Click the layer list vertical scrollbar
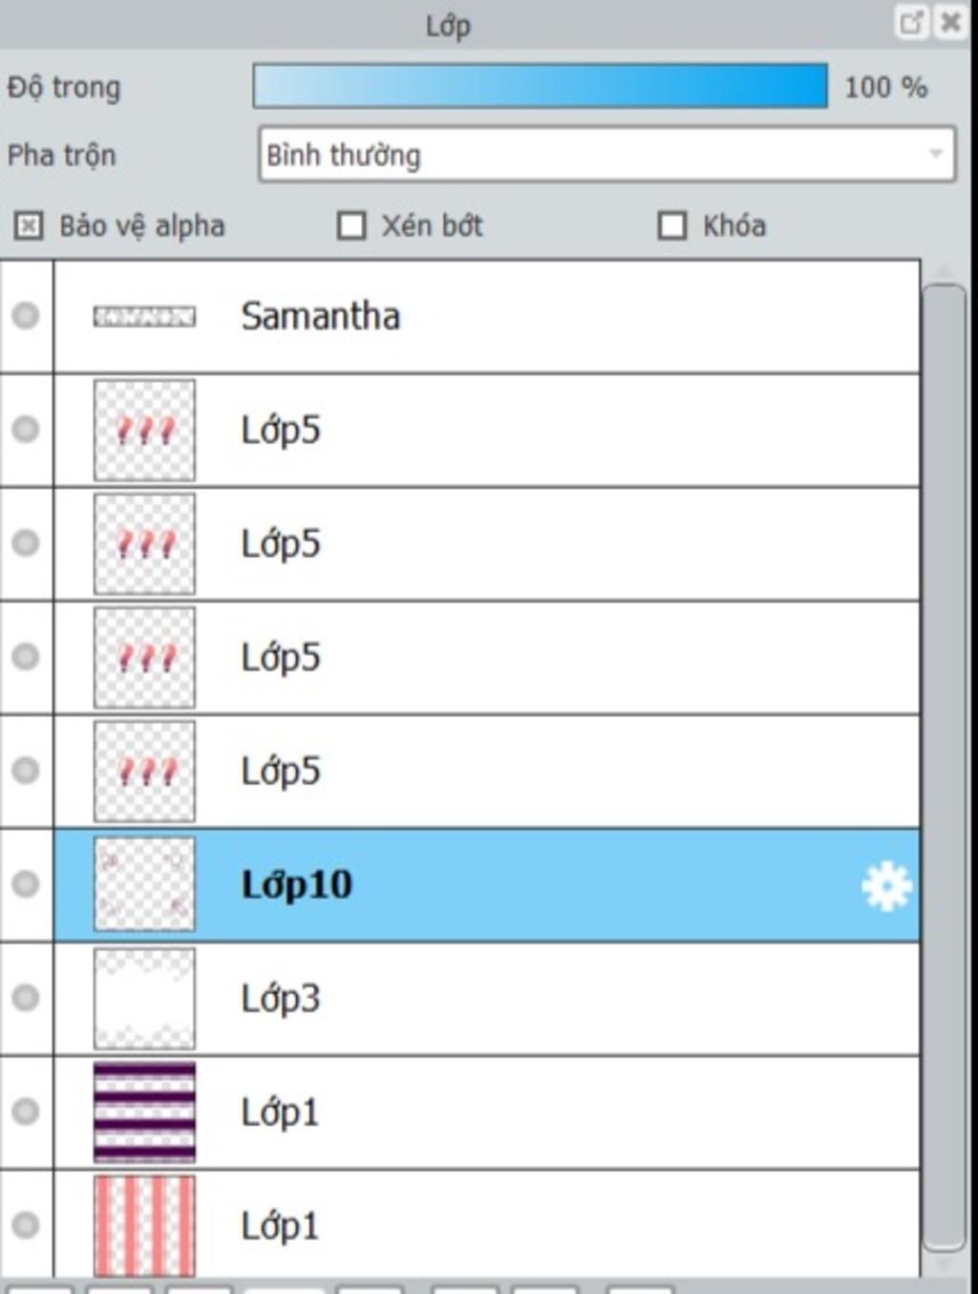 (x=945, y=767)
